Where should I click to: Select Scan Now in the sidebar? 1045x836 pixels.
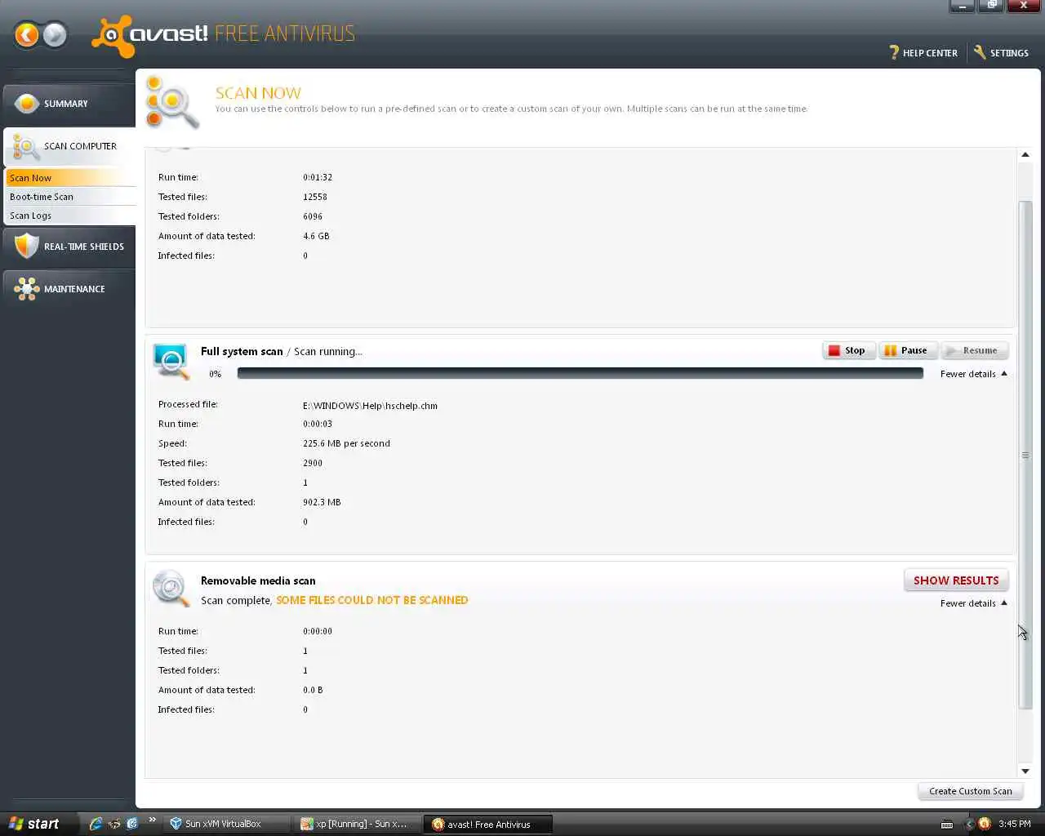(70, 178)
